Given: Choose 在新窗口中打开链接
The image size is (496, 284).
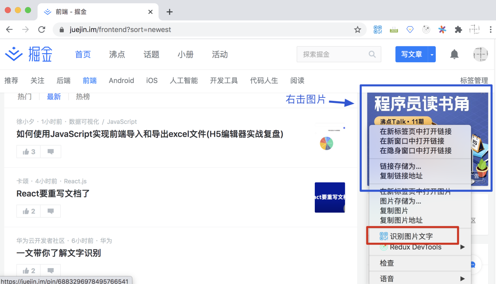Looking at the screenshot, I should pos(412,141).
